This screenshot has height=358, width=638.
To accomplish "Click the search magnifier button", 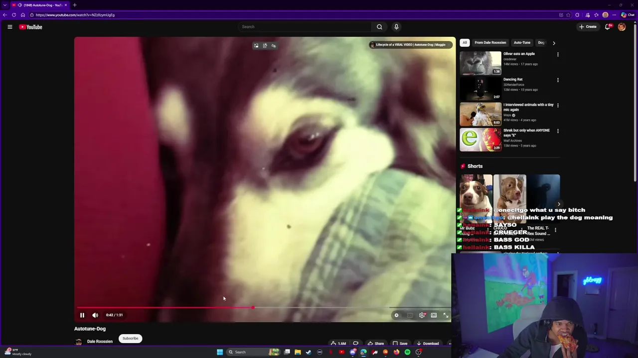I will (x=379, y=27).
